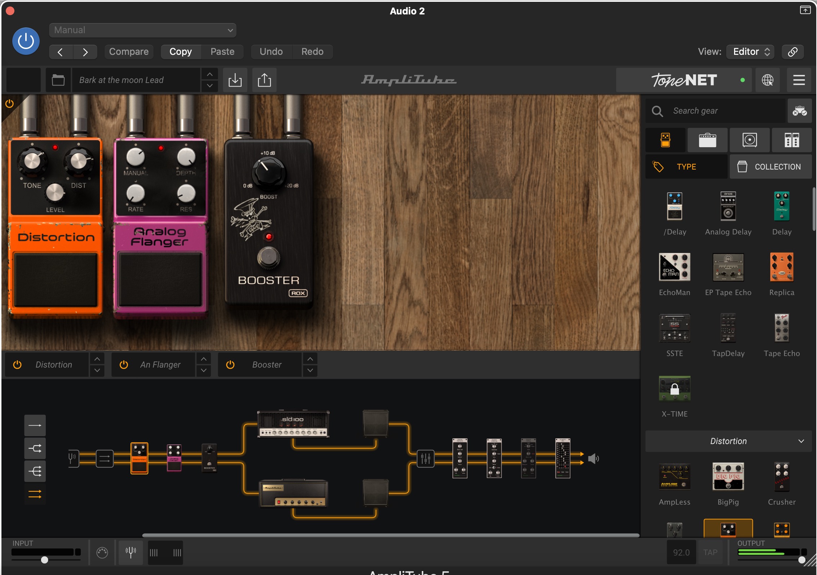Click the Compare button

pyautogui.click(x=129, y=52)
